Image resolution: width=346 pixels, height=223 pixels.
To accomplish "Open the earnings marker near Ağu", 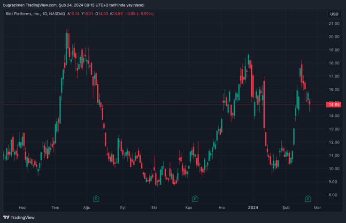I will [x=96, y=199].
